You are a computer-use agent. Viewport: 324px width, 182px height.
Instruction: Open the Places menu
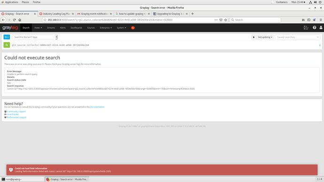pos(25,2)
